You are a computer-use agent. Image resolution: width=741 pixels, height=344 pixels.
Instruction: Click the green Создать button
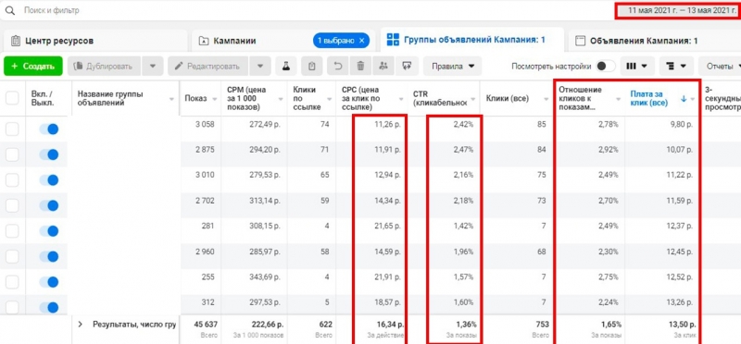pos(32,66)
